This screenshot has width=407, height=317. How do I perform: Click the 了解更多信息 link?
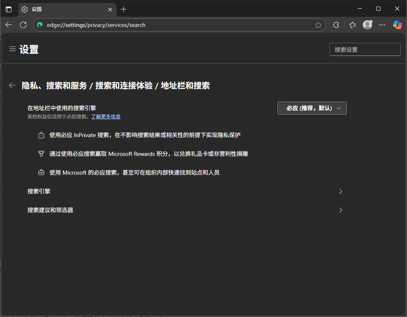(x=105, y=116)
